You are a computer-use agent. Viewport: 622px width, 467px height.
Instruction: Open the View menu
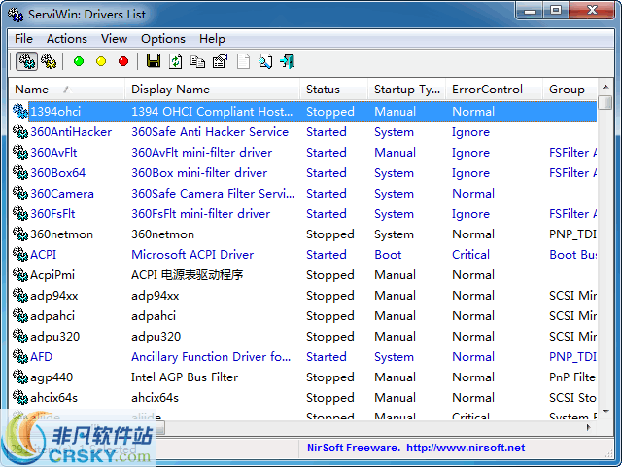click(x=114, y=39)
